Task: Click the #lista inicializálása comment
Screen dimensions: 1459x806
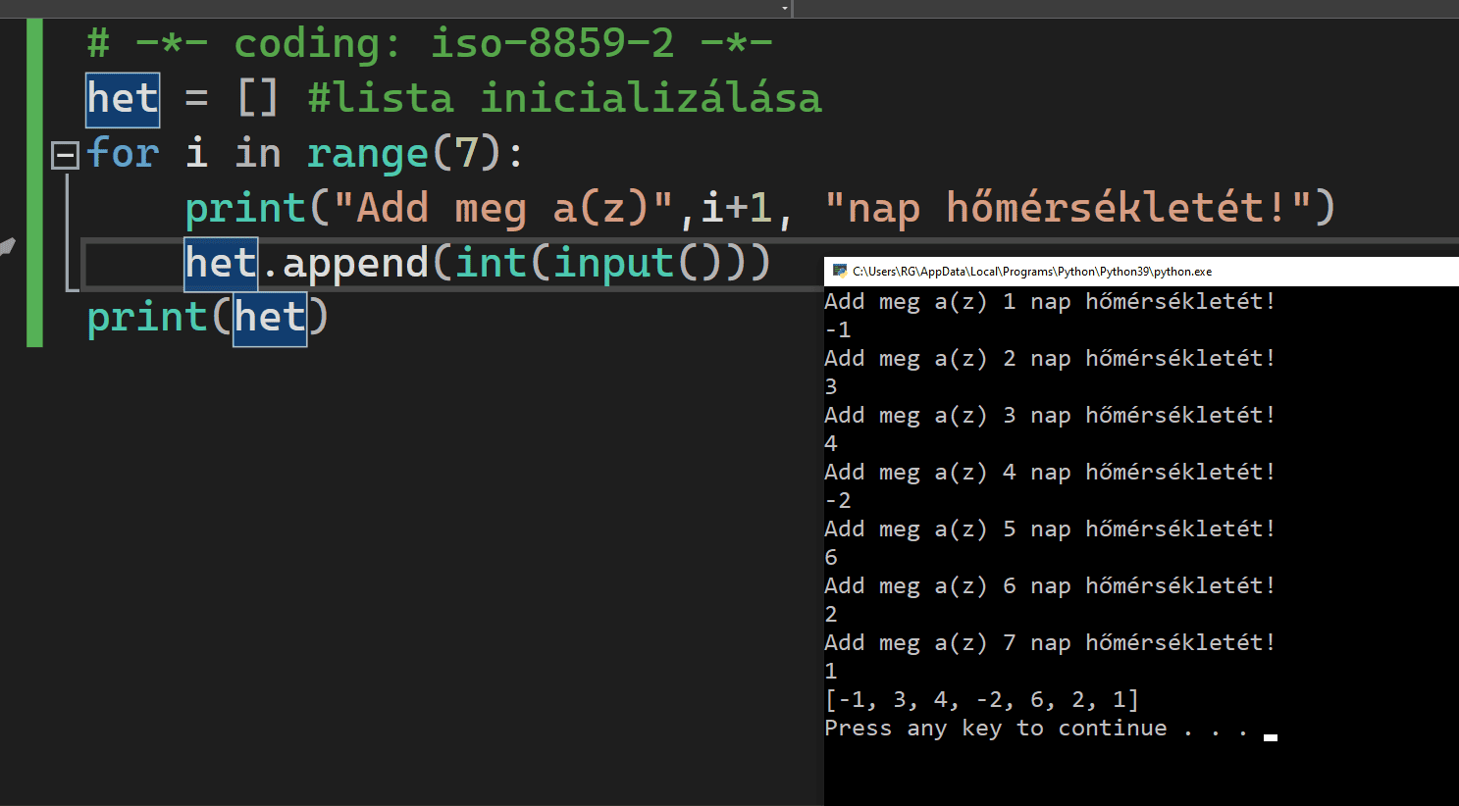Action: click(x=564, y=99)
